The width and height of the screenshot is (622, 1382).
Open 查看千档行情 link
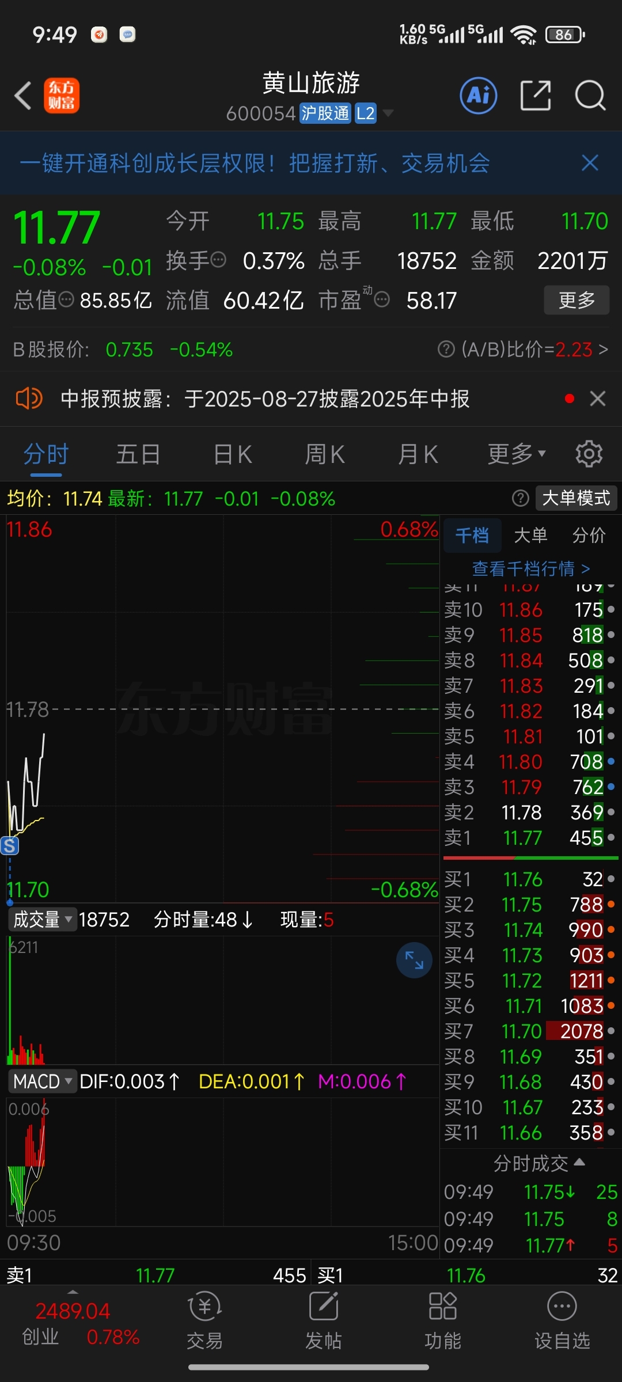531,569
